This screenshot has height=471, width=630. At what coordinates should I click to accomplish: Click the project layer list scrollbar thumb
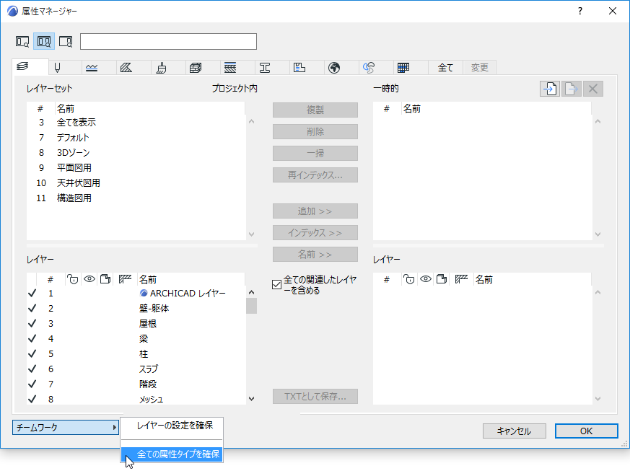coord(252,306)
